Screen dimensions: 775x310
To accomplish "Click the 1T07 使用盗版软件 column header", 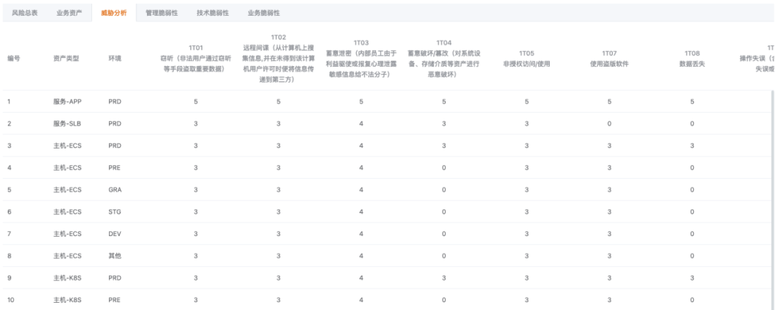I will (609, 58).
